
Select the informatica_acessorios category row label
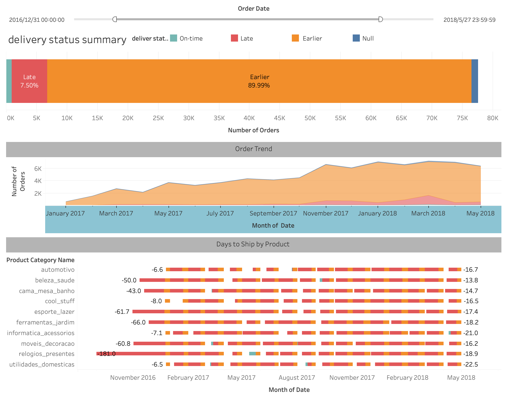41,333
